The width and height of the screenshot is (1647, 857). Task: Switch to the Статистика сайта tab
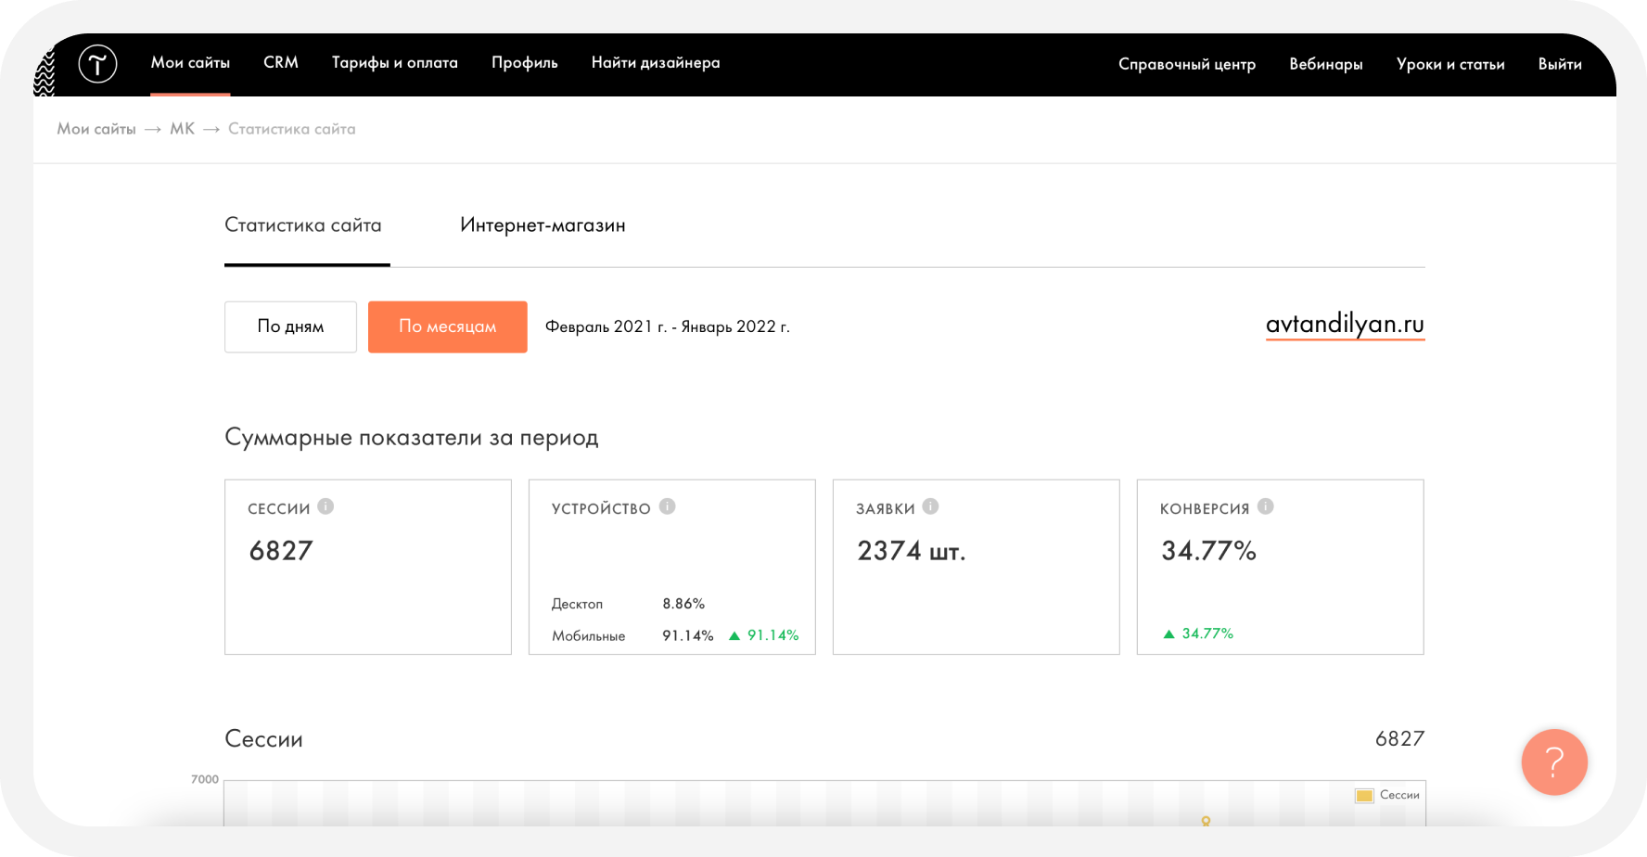point(303,225)
